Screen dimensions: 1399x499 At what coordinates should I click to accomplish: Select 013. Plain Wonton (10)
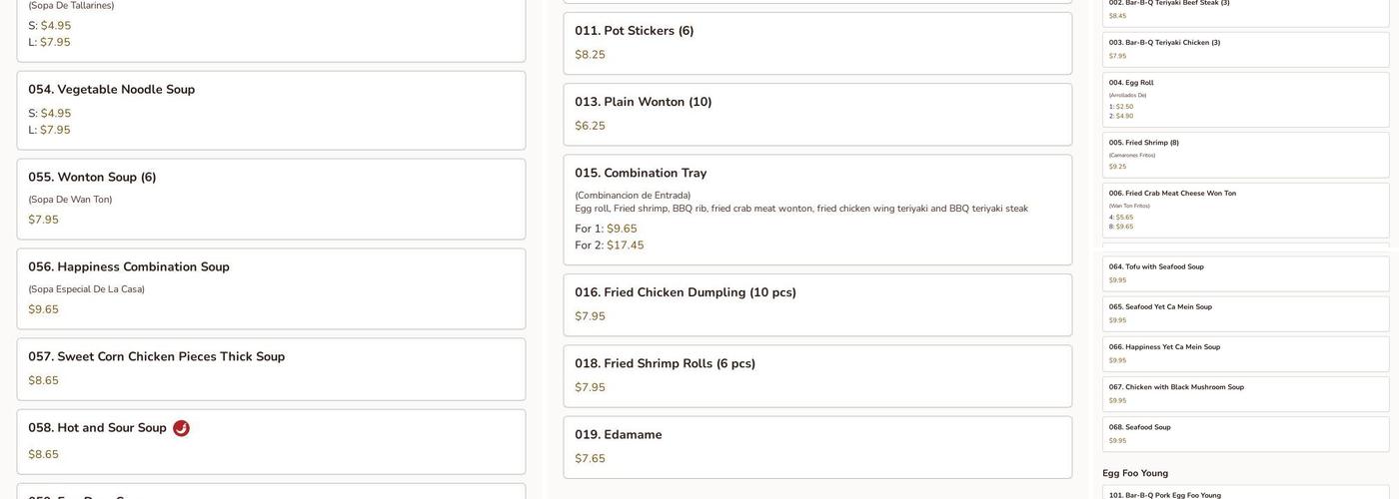coord(816,114)
